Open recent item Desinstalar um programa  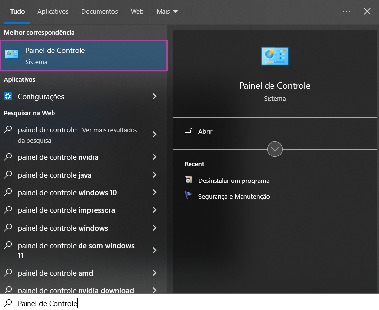[234, 181]
